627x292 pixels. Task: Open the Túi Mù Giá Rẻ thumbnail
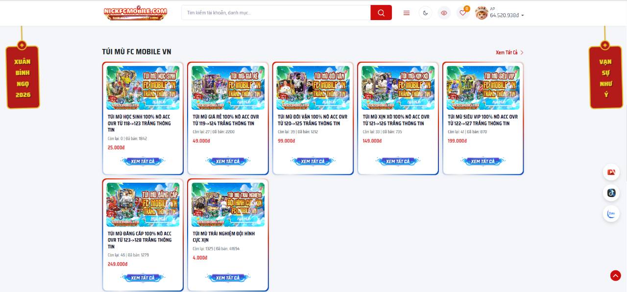228,88
